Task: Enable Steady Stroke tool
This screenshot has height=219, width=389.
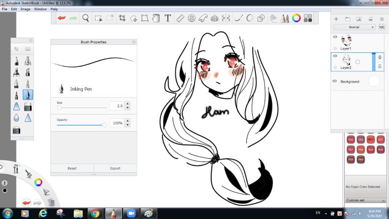Action: pos(239,18)
